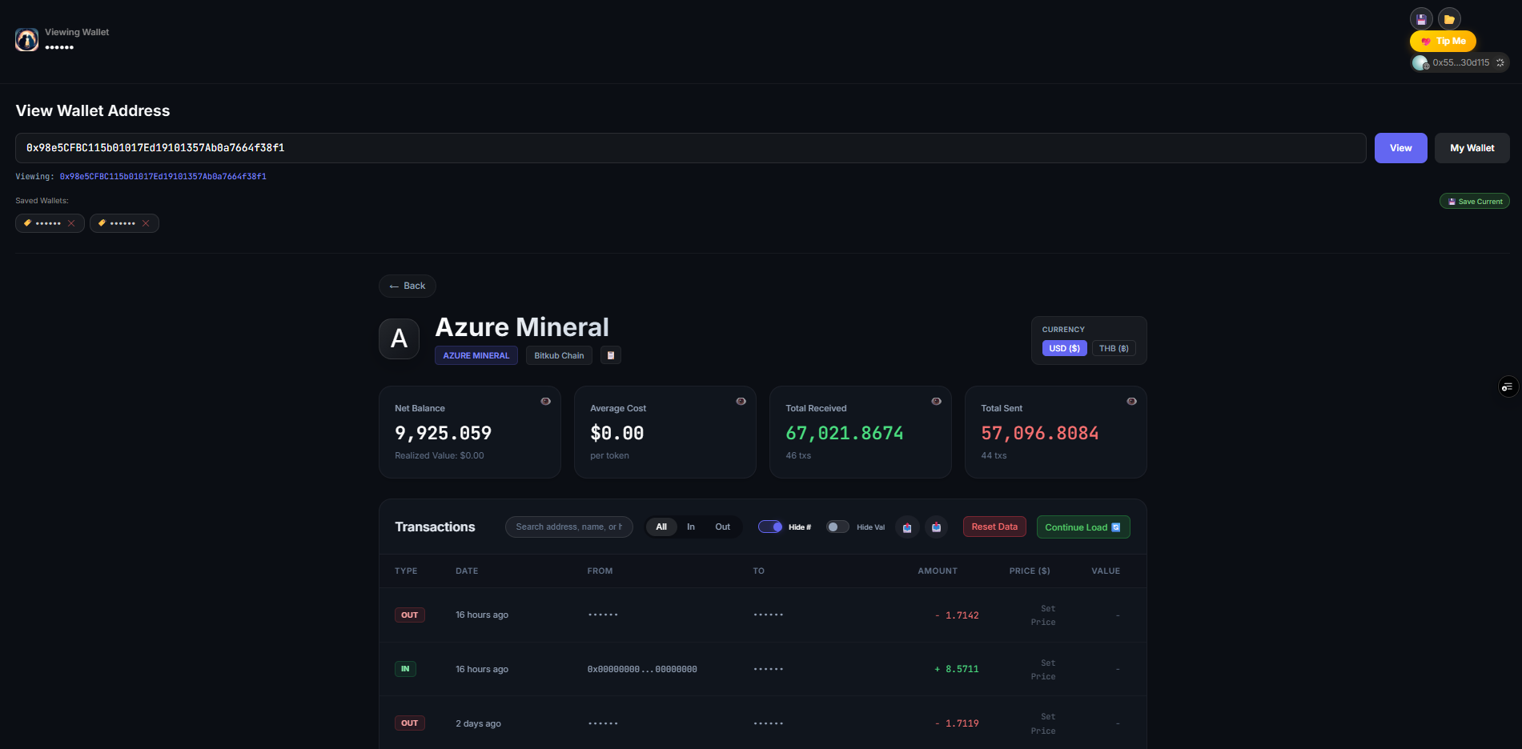
Task: Click the Tip Me button
Action: coord(1442,41)
